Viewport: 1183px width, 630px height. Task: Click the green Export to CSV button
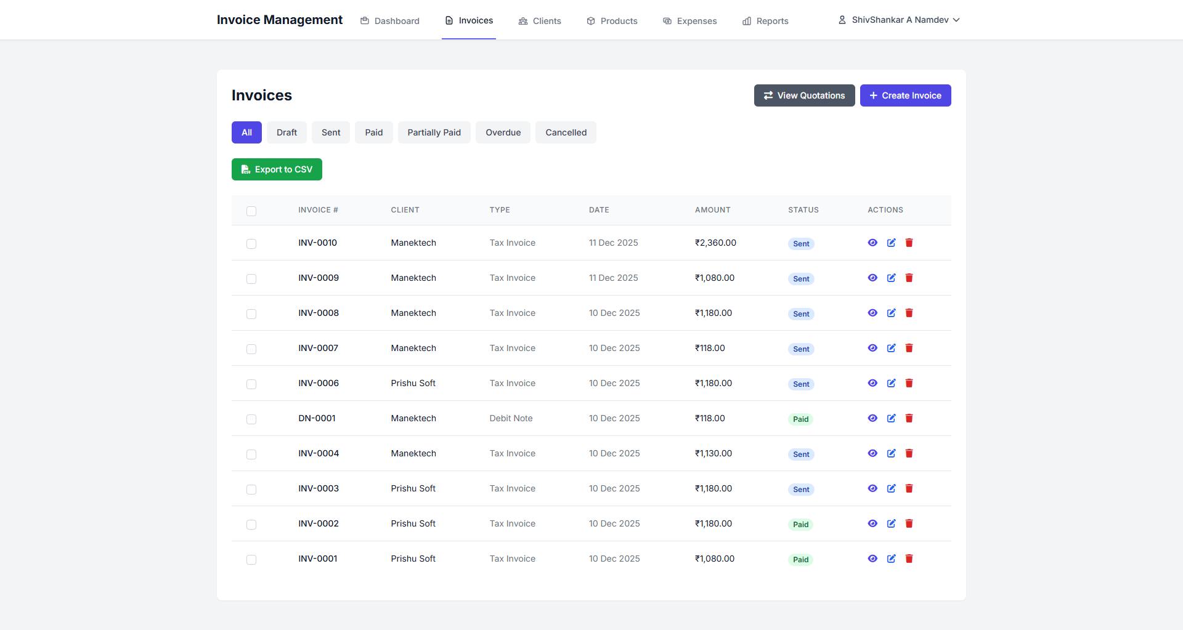[276, 169]
